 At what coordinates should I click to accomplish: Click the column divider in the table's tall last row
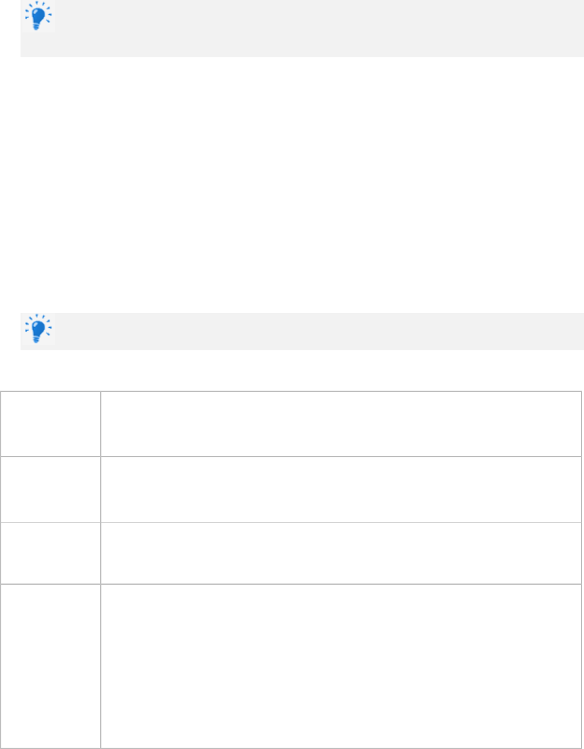100,664
